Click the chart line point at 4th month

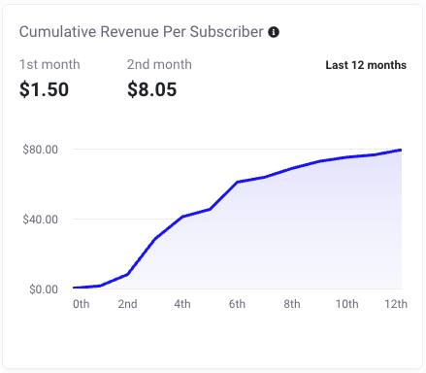[182, 217]
